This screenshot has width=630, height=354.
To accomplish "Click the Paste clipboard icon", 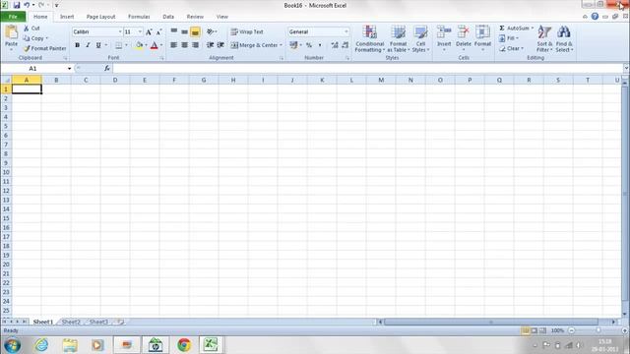I will [x=11, y=32].
